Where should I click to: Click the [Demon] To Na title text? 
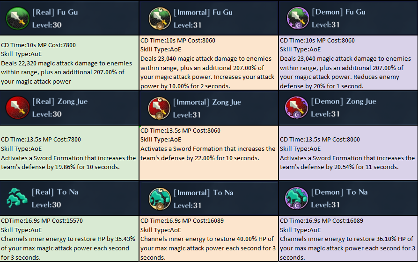point(339,192)
